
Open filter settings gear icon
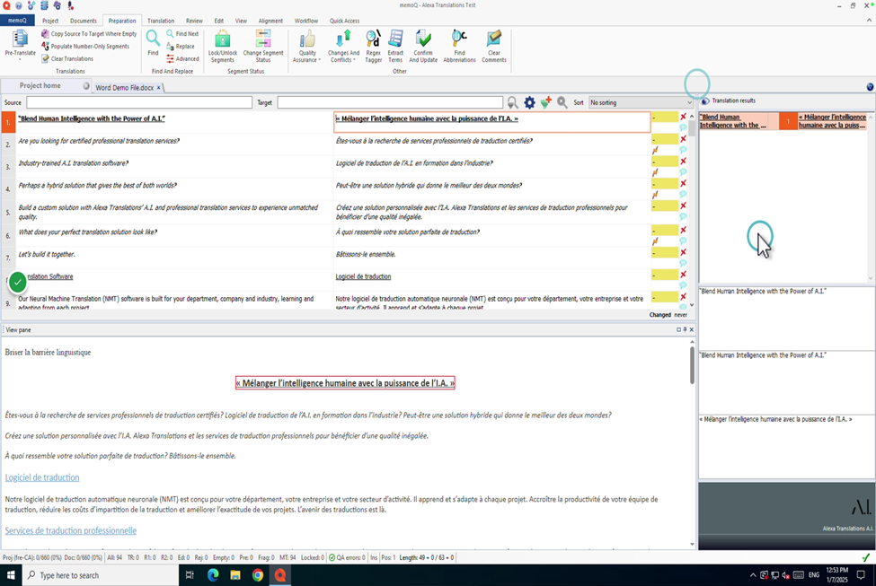[529, 102]
